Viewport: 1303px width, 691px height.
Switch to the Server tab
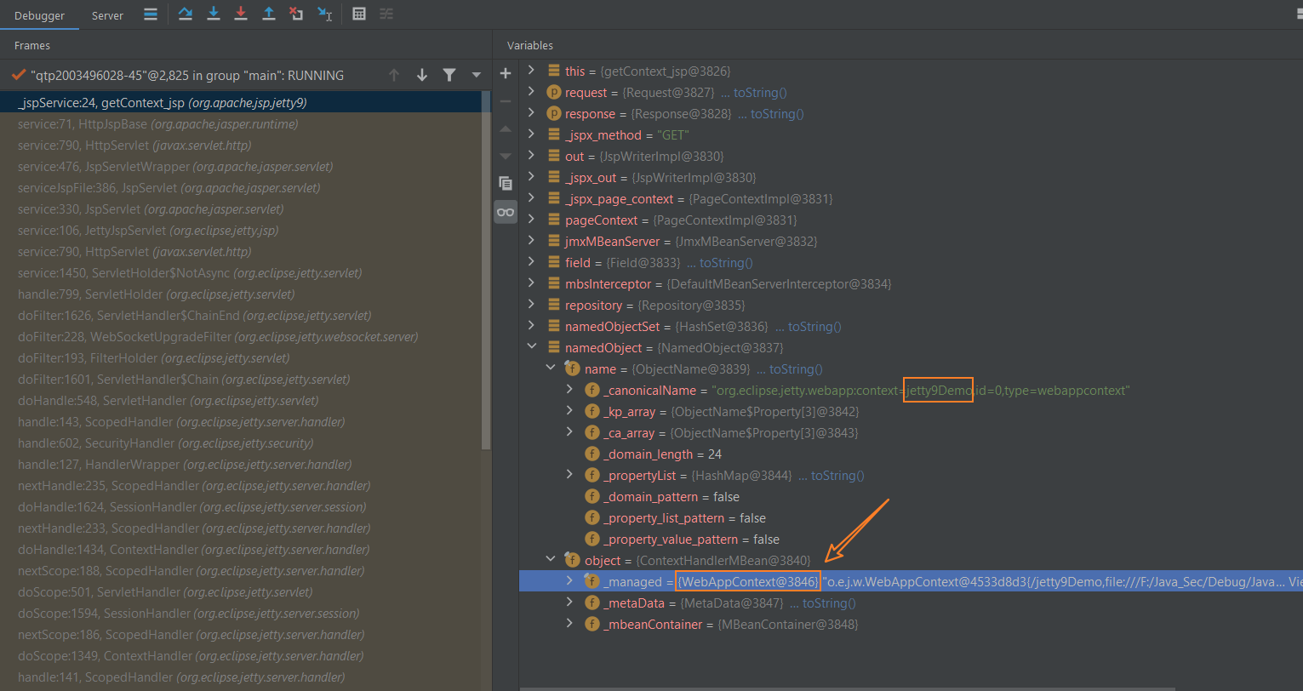click(107, 15)
